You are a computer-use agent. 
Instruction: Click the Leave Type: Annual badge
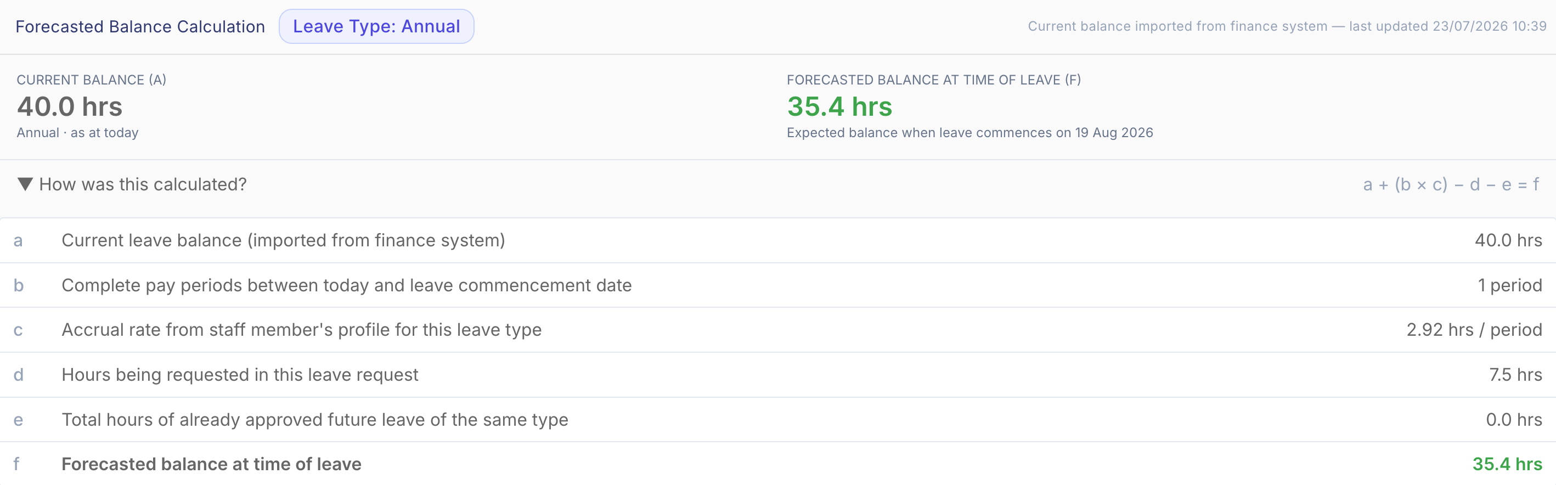click(x=376, y=26)
